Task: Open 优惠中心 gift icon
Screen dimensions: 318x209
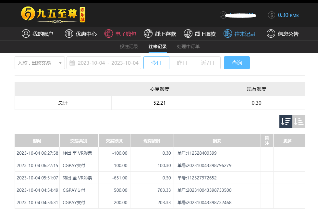Action: [x=69, y=33]
